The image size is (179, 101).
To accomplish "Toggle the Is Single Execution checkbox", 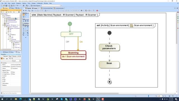I will pyautogui.click(x=11, y=74).
